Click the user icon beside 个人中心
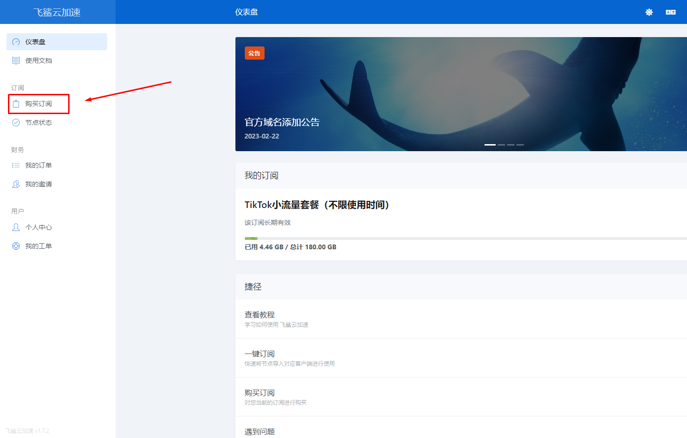The height and width of the screenshot is (438, 687). tap(16, 227)
